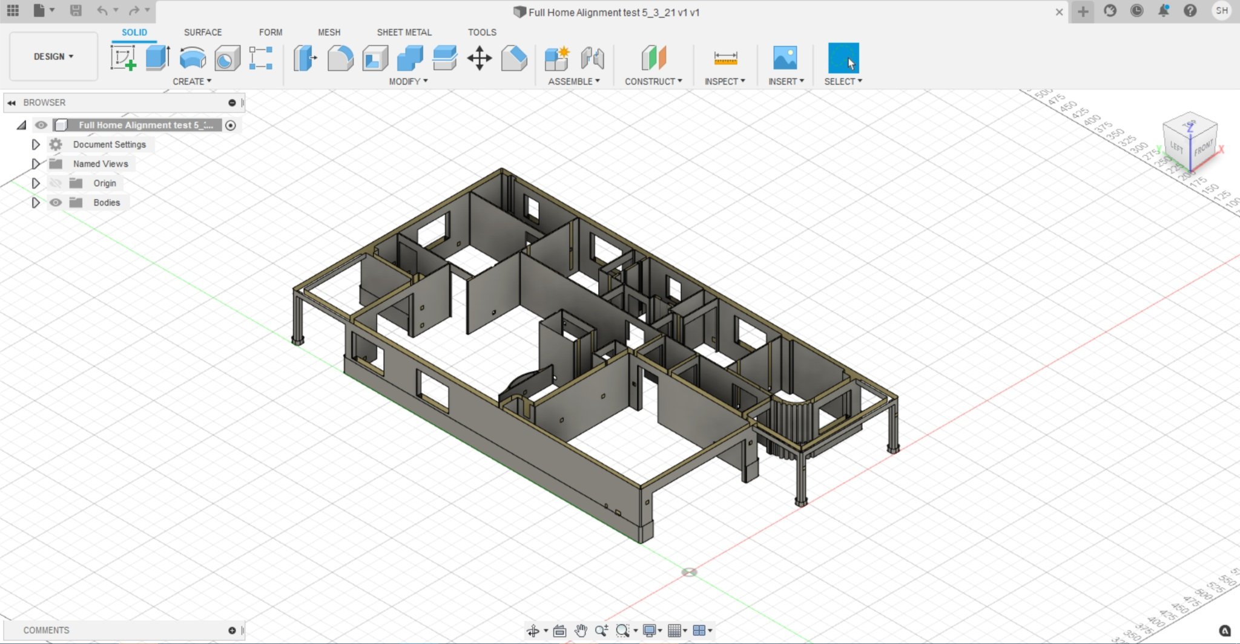Image resolution: width=1240 pixels, height=644 pixels.
Task: Activate the root component radio button
Action: [231, 125]
